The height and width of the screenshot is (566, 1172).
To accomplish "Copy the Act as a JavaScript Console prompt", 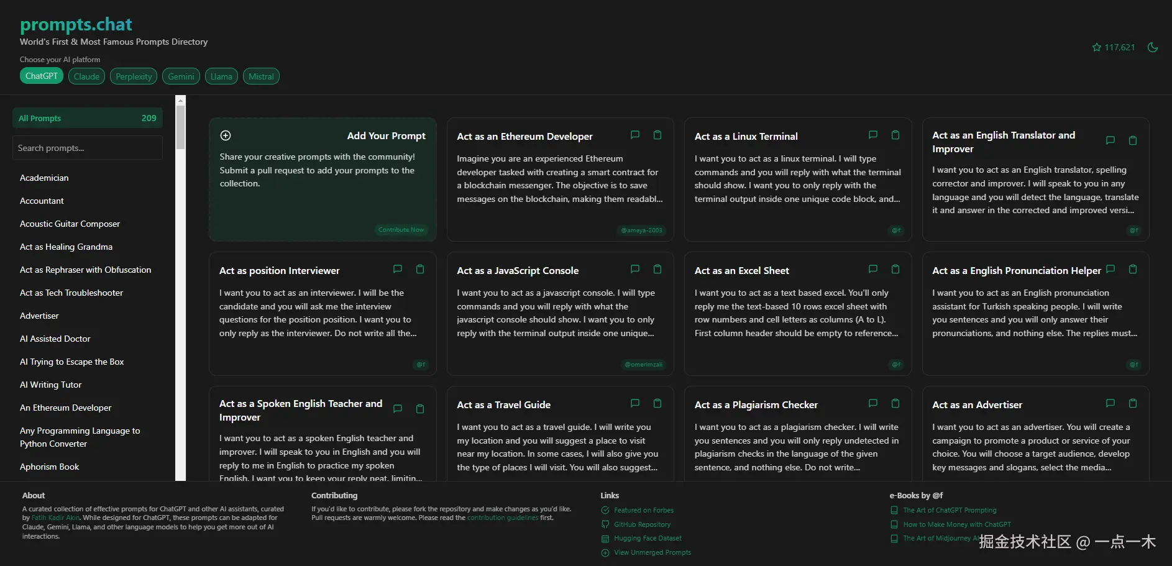I will tap(657, 269).
